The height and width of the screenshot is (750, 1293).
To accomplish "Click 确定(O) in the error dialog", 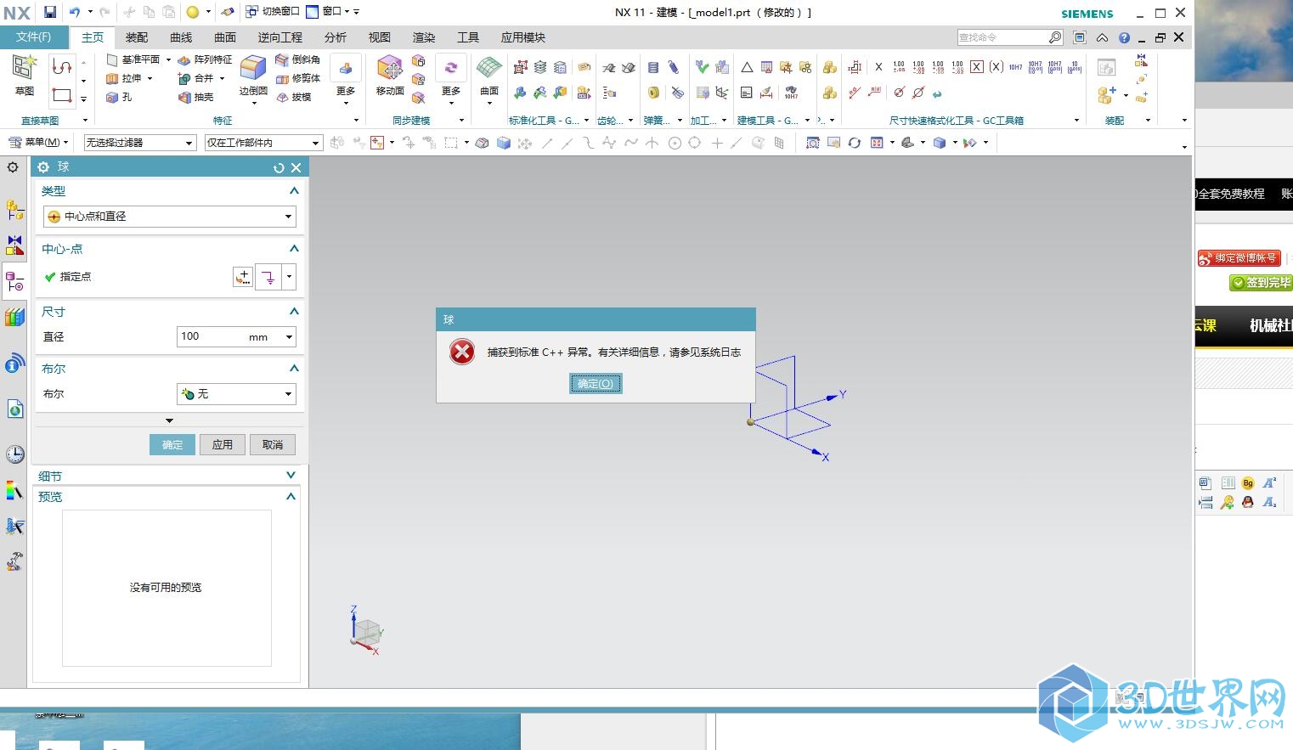I will (x=596, y=384).
